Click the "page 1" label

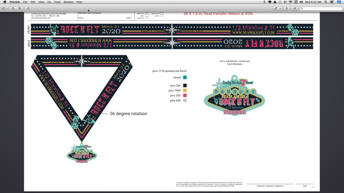[129, 18]
